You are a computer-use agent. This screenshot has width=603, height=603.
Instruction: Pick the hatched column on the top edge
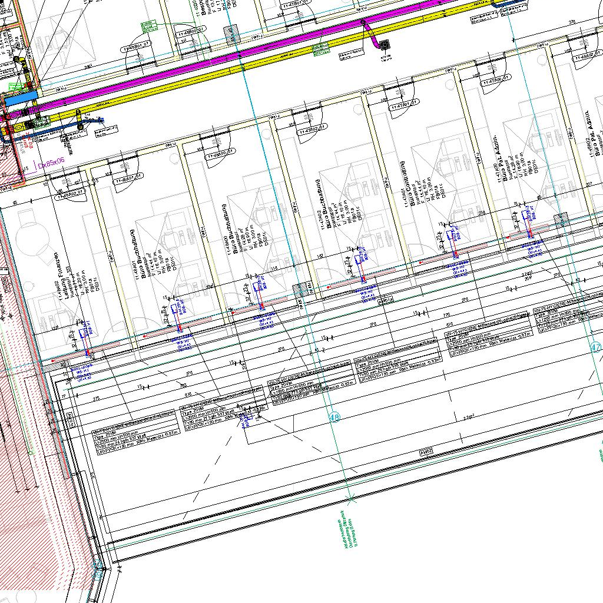click(x=230, y=32)
